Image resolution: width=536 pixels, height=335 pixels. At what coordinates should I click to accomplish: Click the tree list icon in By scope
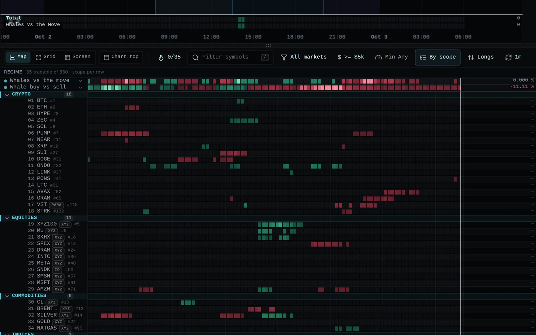(x=423, y=57)
